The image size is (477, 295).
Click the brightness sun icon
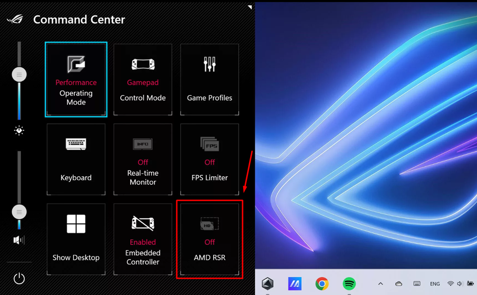pyautogui.click(x=19, y=130)
